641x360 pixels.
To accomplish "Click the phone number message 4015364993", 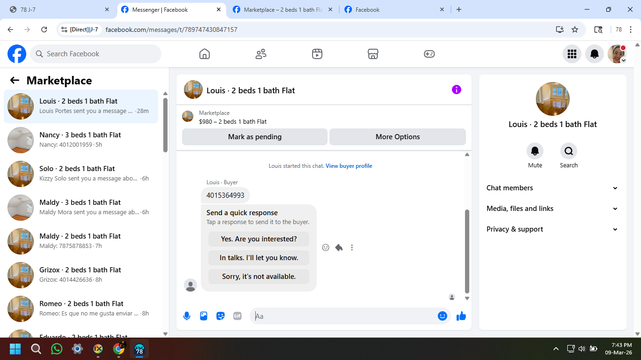I will click(x=225, y=195).
